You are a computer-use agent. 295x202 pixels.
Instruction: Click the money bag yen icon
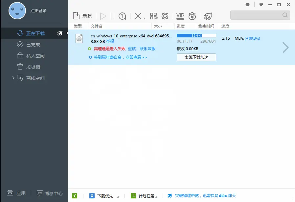(x=192, y=16)
